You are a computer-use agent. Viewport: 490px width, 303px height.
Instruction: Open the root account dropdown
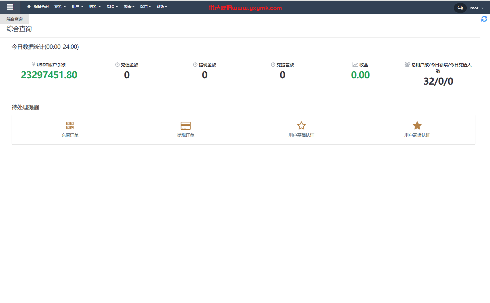click(x=477, y=8)
